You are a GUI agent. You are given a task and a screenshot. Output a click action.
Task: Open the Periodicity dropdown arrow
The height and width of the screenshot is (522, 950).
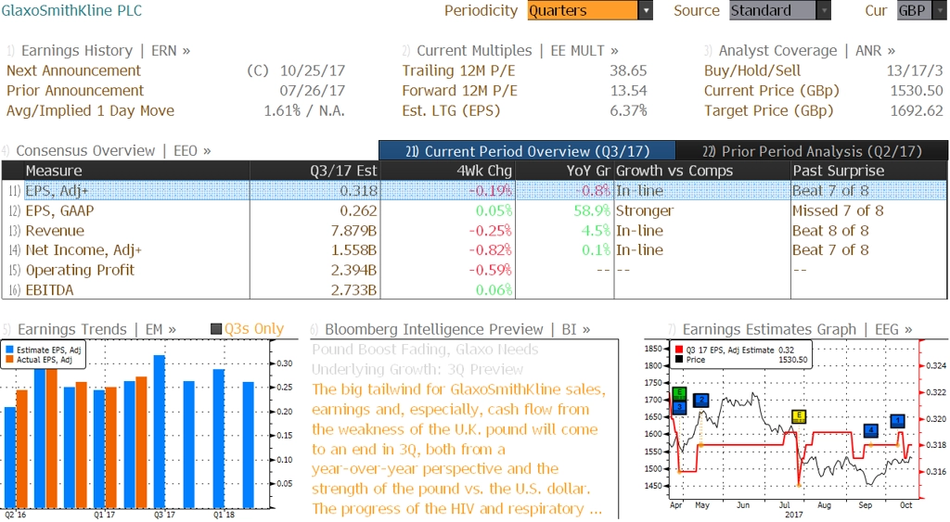pos(646,11)
